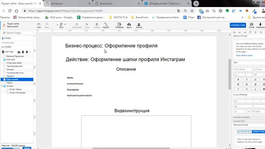Image resolution: width=265 pixels, height=149 pixels.
Task: Select the Видеоинструкция heading on canvas
Action: point(132,111)
